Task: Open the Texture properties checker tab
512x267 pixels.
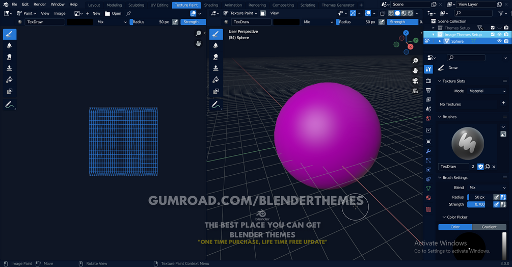Action: click(428, 209)
